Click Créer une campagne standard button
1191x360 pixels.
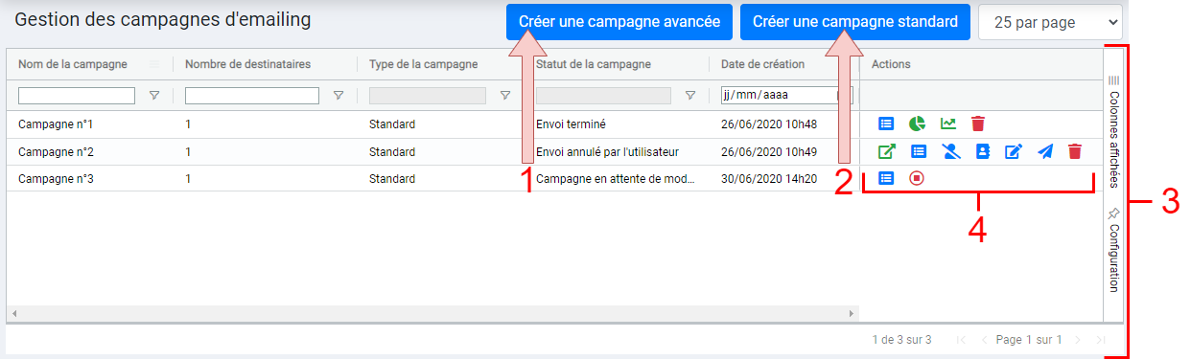pyautogui.click(x=855, y=22)
